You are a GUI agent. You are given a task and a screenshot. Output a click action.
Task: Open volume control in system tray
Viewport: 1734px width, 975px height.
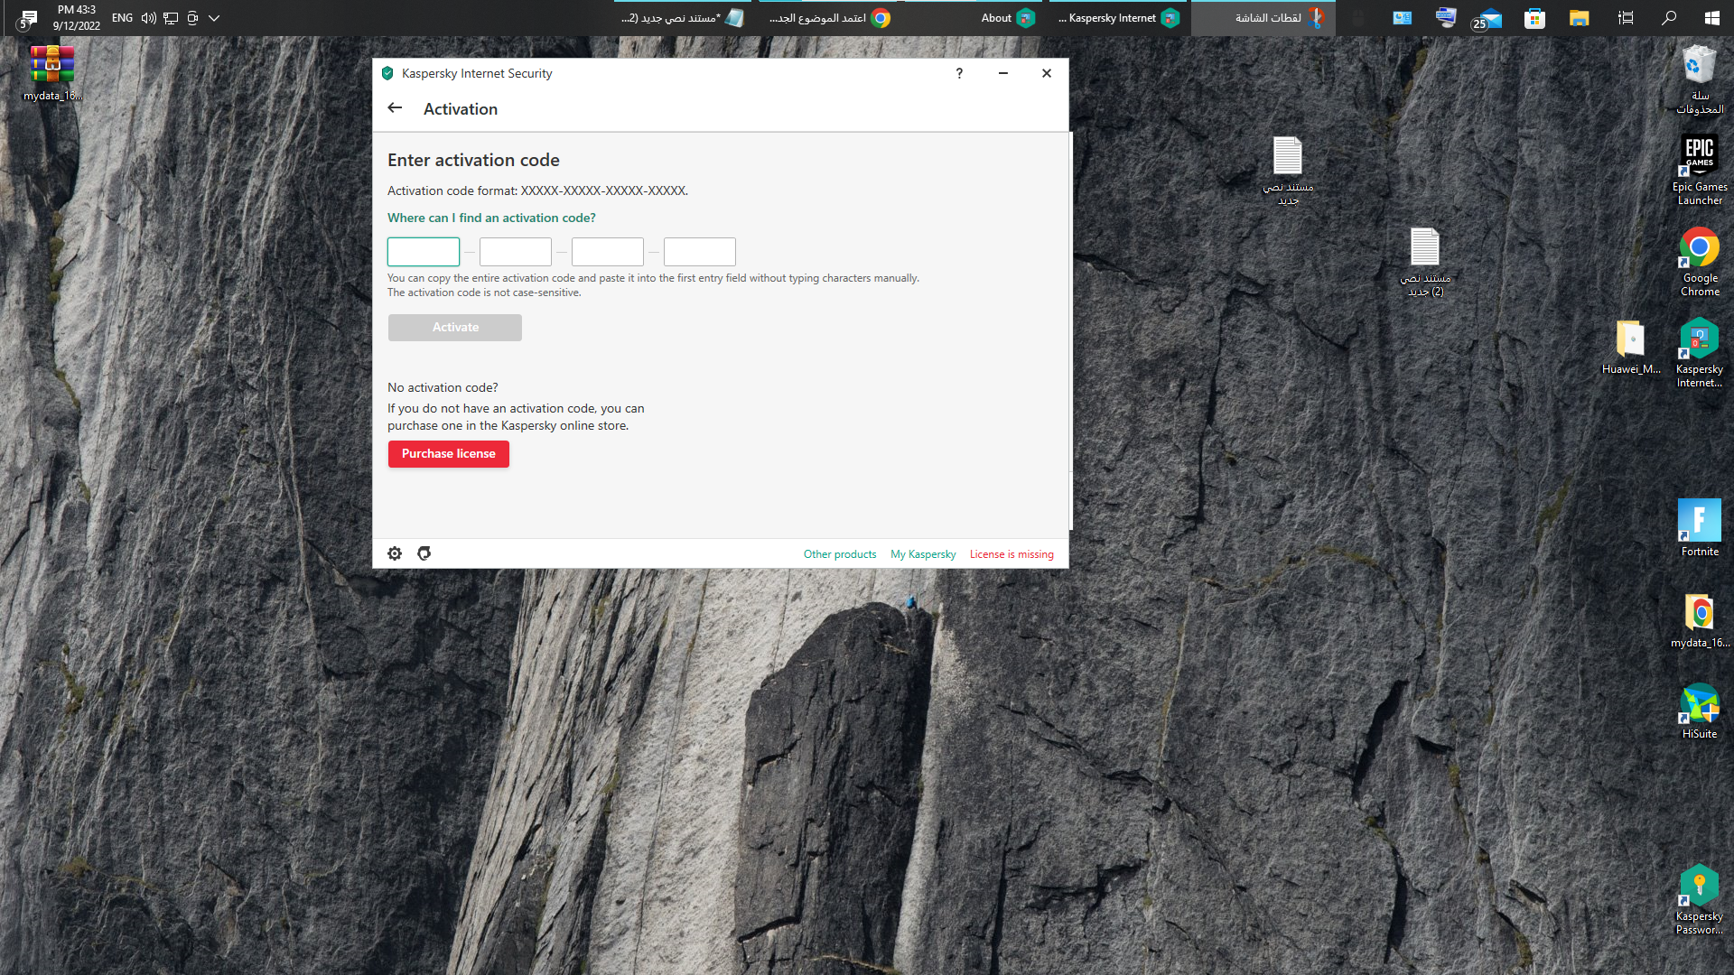coord(149,18)
